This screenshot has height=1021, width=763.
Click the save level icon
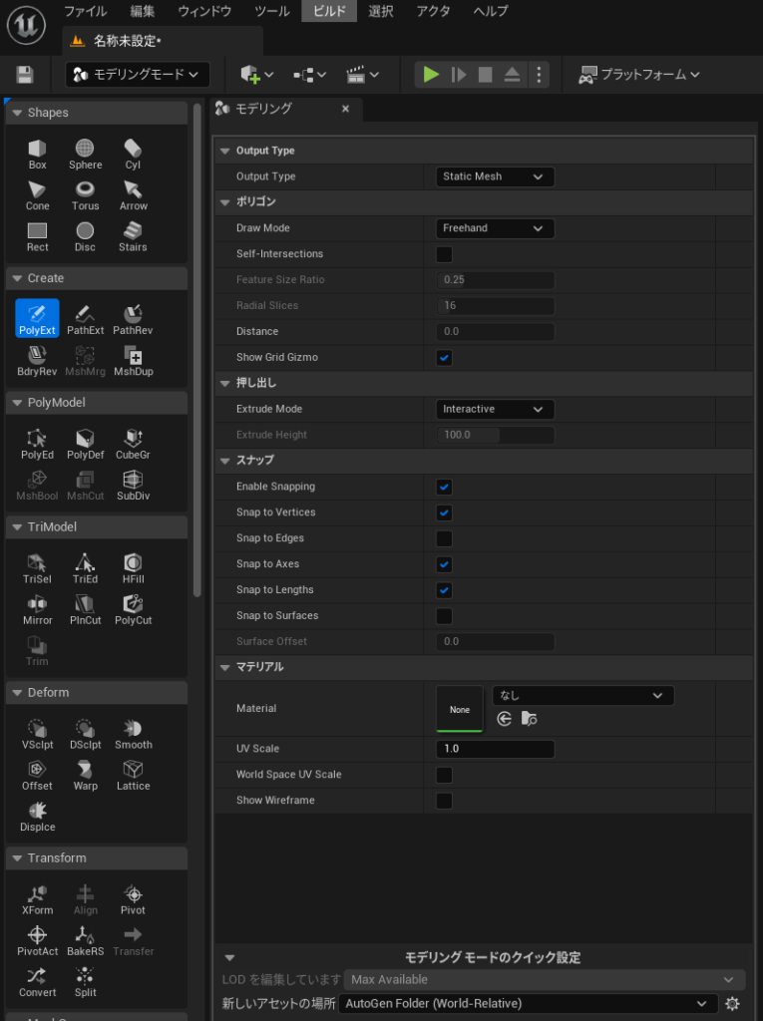click(25, 74)
